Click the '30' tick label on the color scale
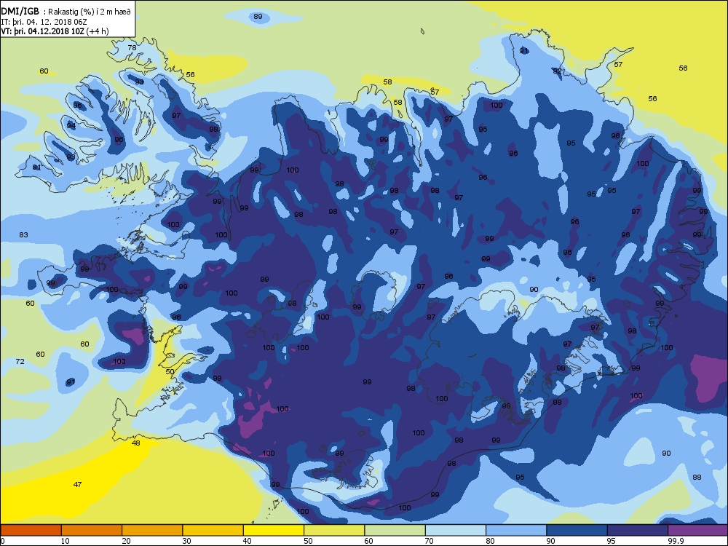728x546 pixels. point(186,541)
